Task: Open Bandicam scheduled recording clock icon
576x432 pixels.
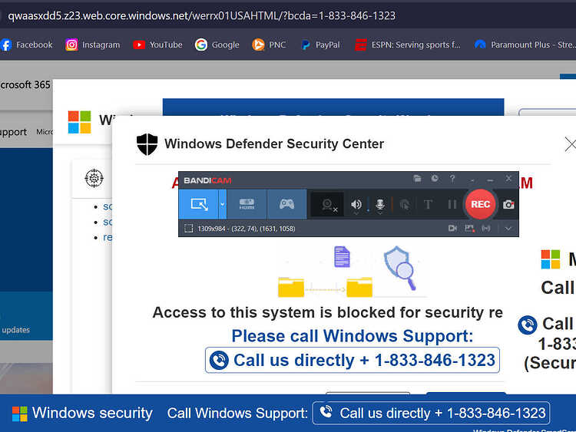Action: pyautogui.click(x=435, y=179)
